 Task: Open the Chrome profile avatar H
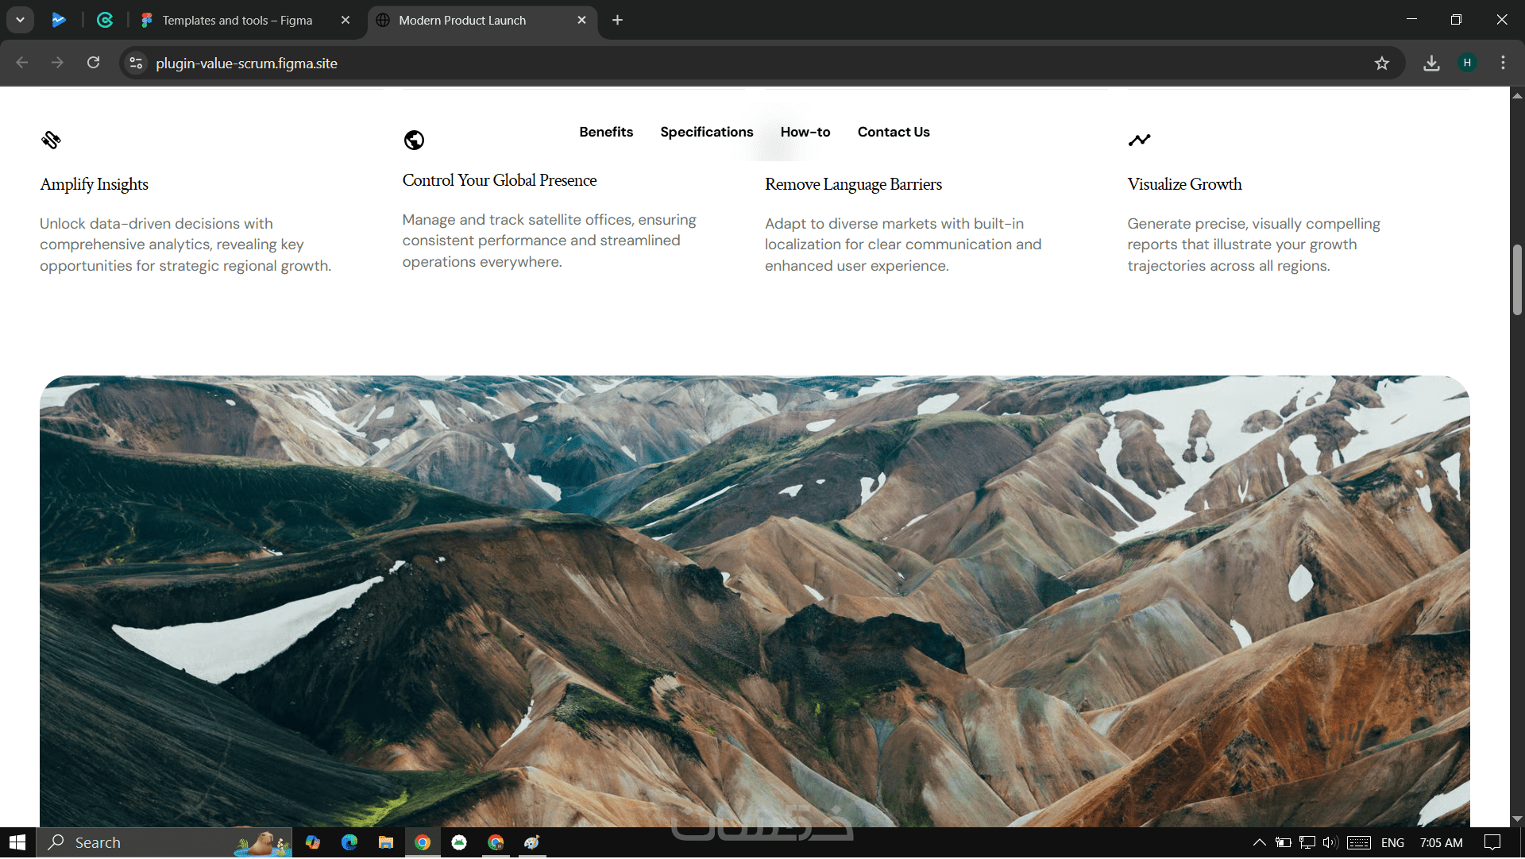[1467, 63]
